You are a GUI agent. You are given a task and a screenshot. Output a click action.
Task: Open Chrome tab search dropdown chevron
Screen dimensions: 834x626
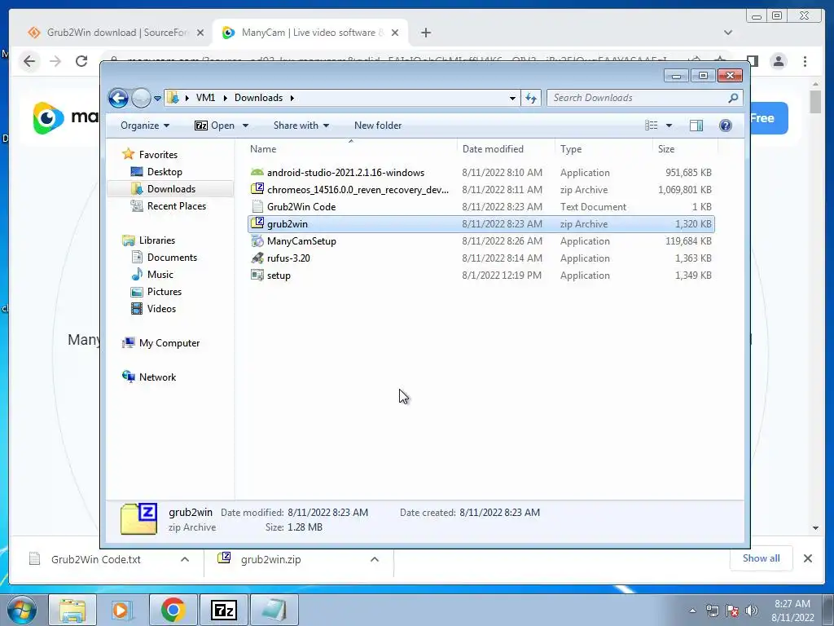click(x=728, y=33)
